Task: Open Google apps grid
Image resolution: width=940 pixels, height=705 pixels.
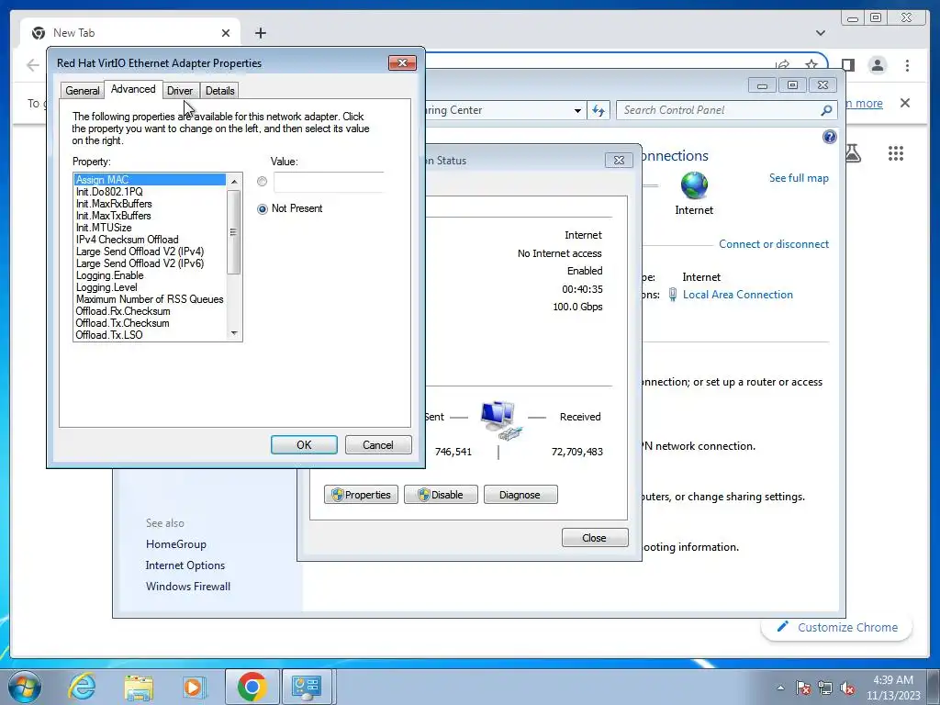Action: (896, 154)
